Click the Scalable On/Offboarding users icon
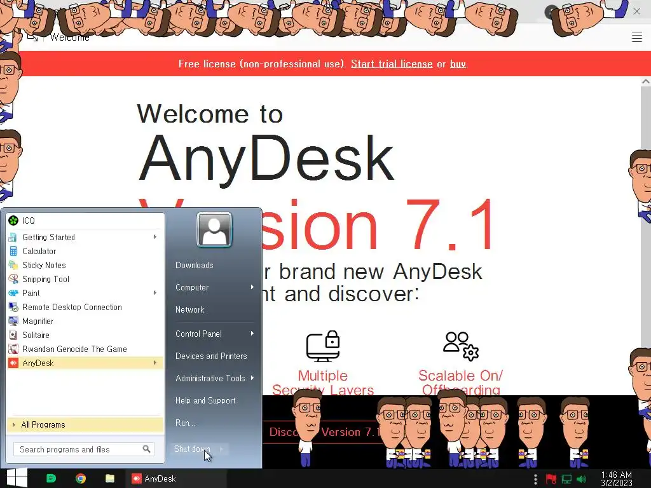The image size is (651, 488). 461,346
